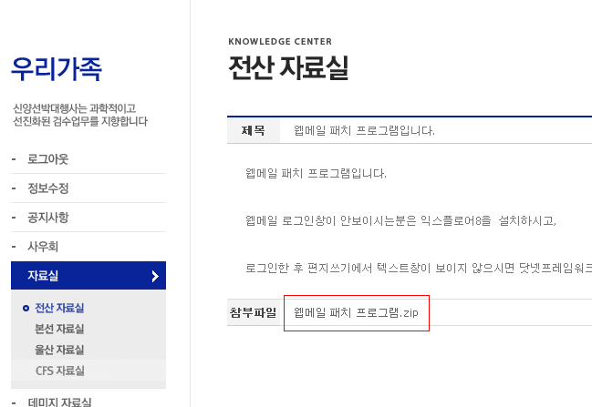Download the 웹메일 패치 프로그램.zip attachment
Image resolution: width=592 pixels, height=407 pixels.
[x=356, y=313]
